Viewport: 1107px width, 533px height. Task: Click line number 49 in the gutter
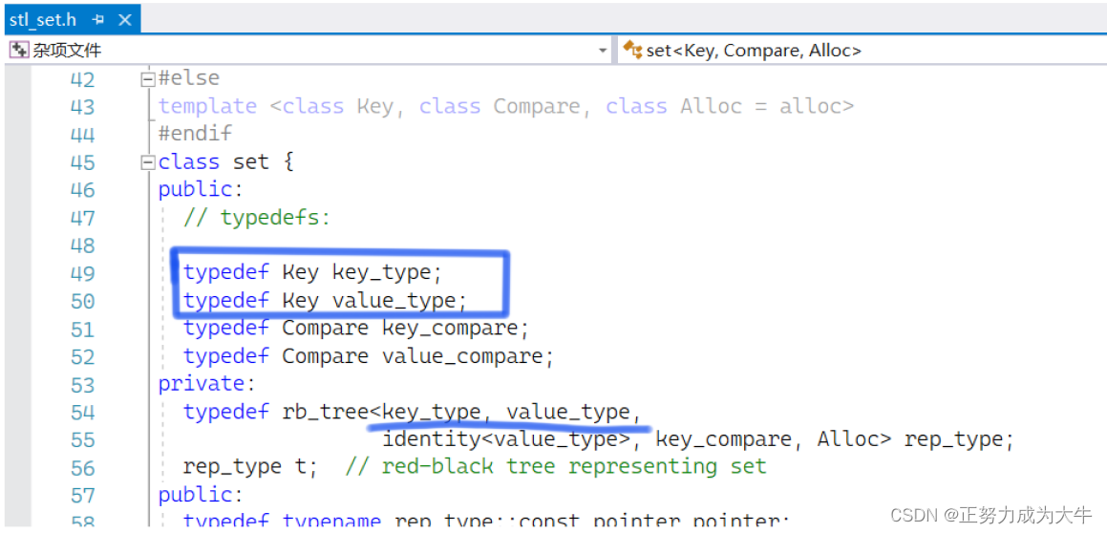(82, 273)
